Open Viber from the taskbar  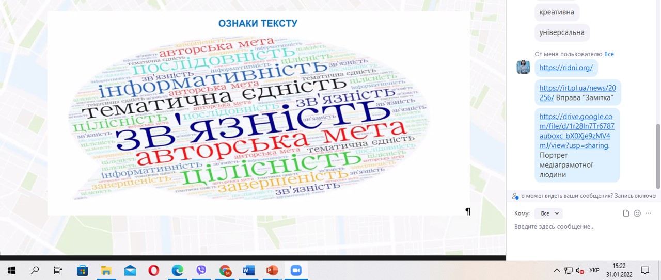201,270
